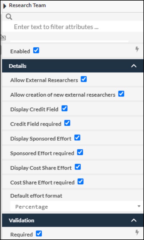Toggle Credit Field required checkbox
The width and height of the screenshot is (144, 240).
tap(67, 123)
